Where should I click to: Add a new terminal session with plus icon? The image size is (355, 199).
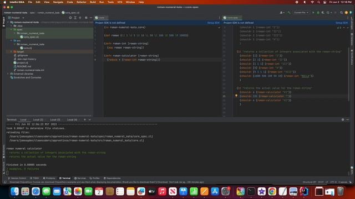point(85,119)
